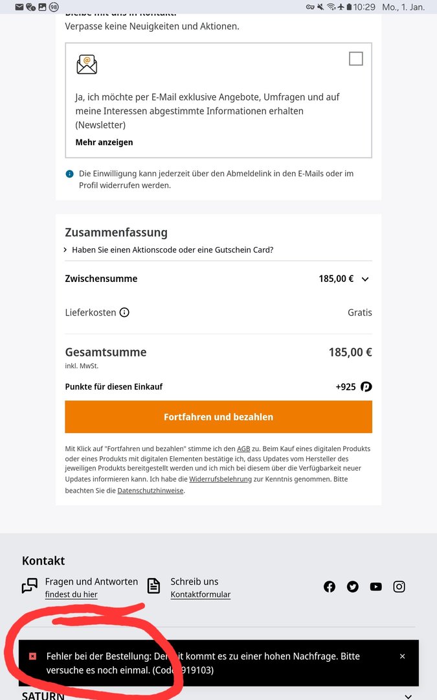Image resolution: width=437 pixels, height=700 pixels.
Task: Open the Datenschutzhinweise link
Action: click(150, 491)
